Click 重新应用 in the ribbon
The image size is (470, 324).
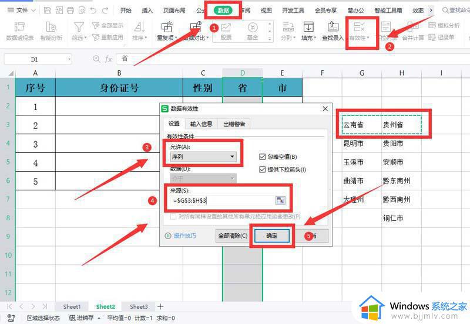coord(108,37)
